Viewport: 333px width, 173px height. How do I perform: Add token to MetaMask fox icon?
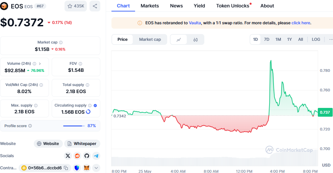[x=87, y=168]
